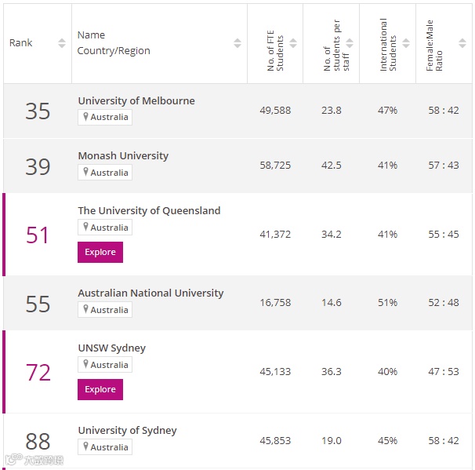Open University of Sydney link
This screenshot has width=475, height=470.
pos(127,431)
